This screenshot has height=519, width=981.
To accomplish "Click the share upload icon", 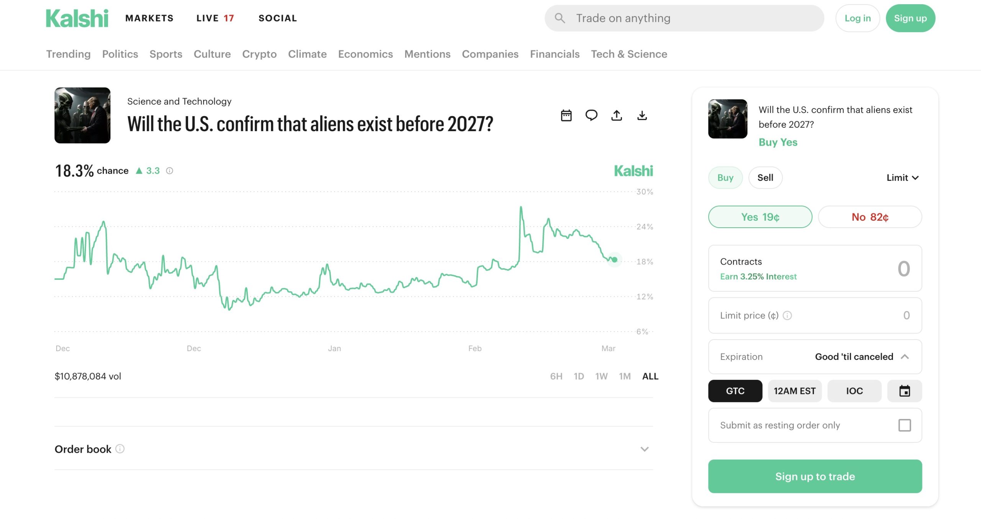I will pyautogui.click(x=617, y=115).
